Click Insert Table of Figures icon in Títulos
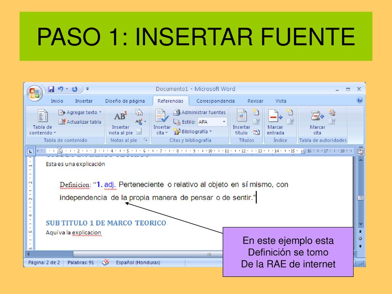 click(x=256, y=112)
